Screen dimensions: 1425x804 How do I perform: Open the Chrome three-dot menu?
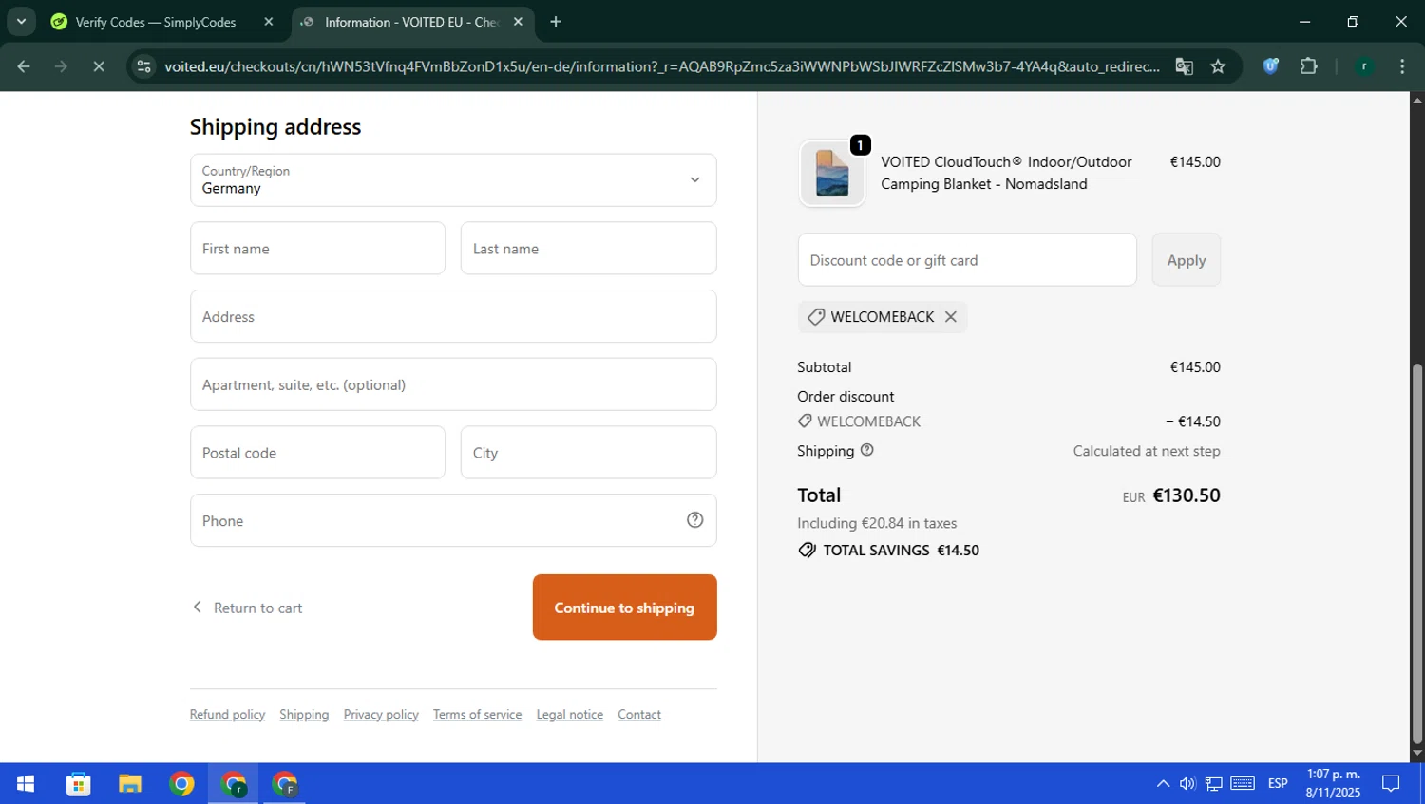click(1402, 66)
